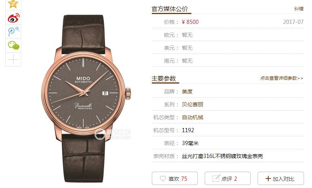Click the pencil icon in 点评 button
The height and width of the screenshot is (188, 312).
(x=216, y=178)
